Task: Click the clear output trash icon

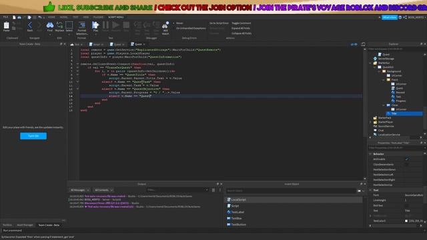Action: tap(213, 190)
